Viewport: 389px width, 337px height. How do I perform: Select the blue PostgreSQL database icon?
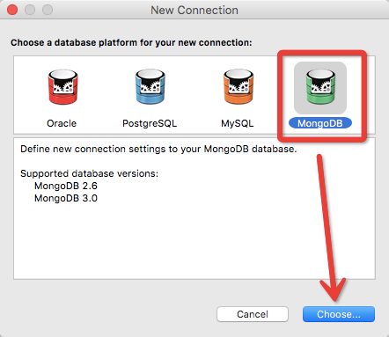coord(150,87)
